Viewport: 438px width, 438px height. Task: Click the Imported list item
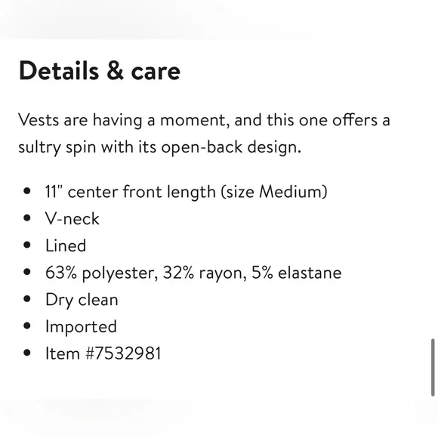[x=81, y=327]
